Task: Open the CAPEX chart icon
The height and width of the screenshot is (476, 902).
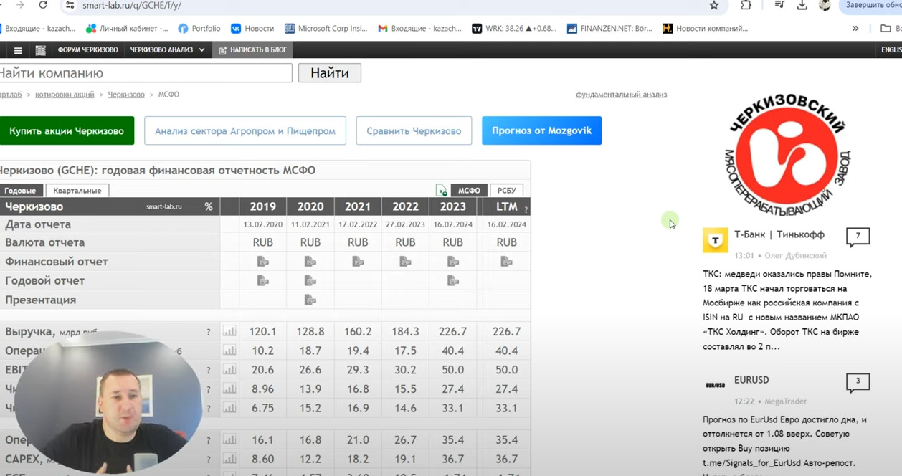Action: 229,459
